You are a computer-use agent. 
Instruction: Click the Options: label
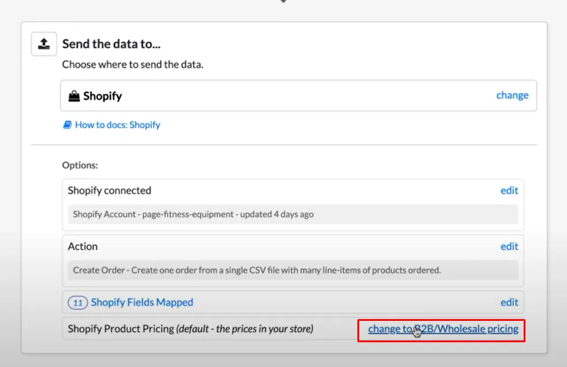[x=80, y=165]
